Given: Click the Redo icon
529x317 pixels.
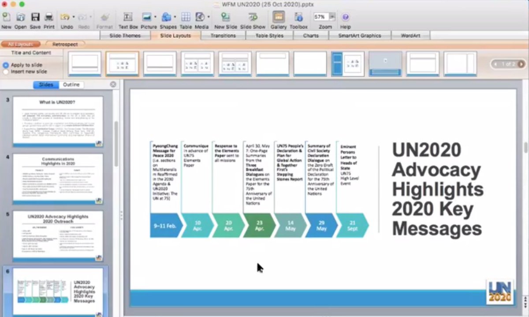Looking at the screenshot, I should point(83,17).
